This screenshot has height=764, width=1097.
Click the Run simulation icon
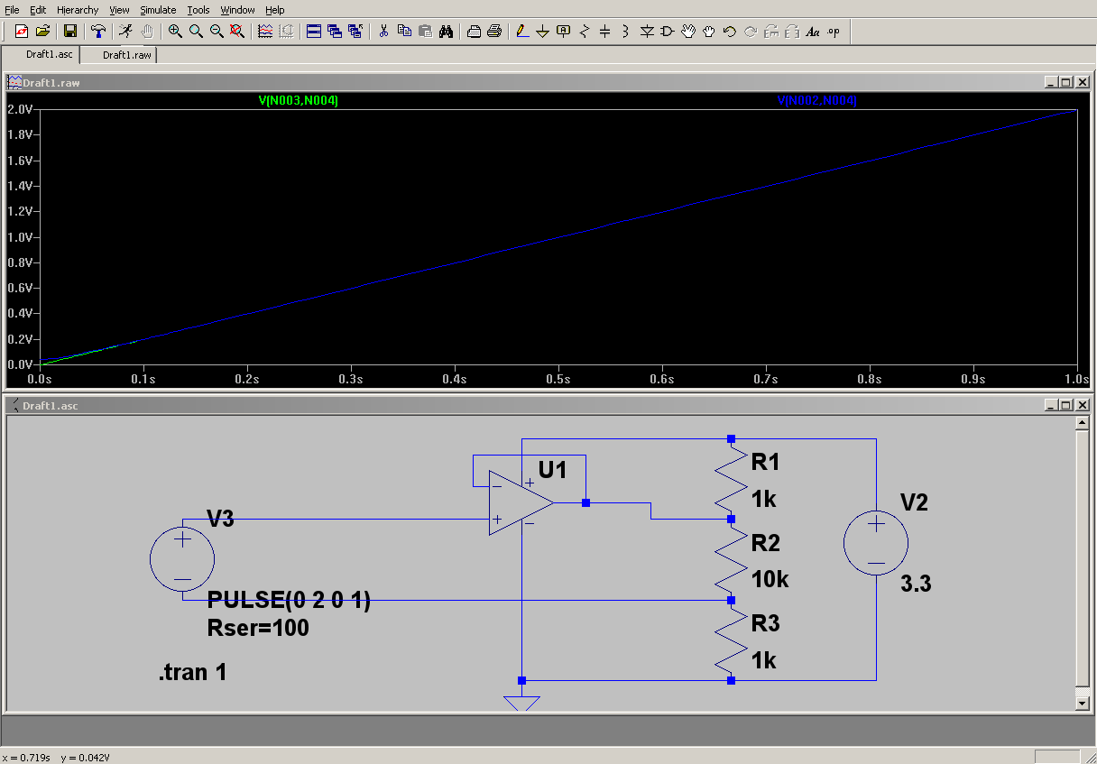click(x=126, y=32)
